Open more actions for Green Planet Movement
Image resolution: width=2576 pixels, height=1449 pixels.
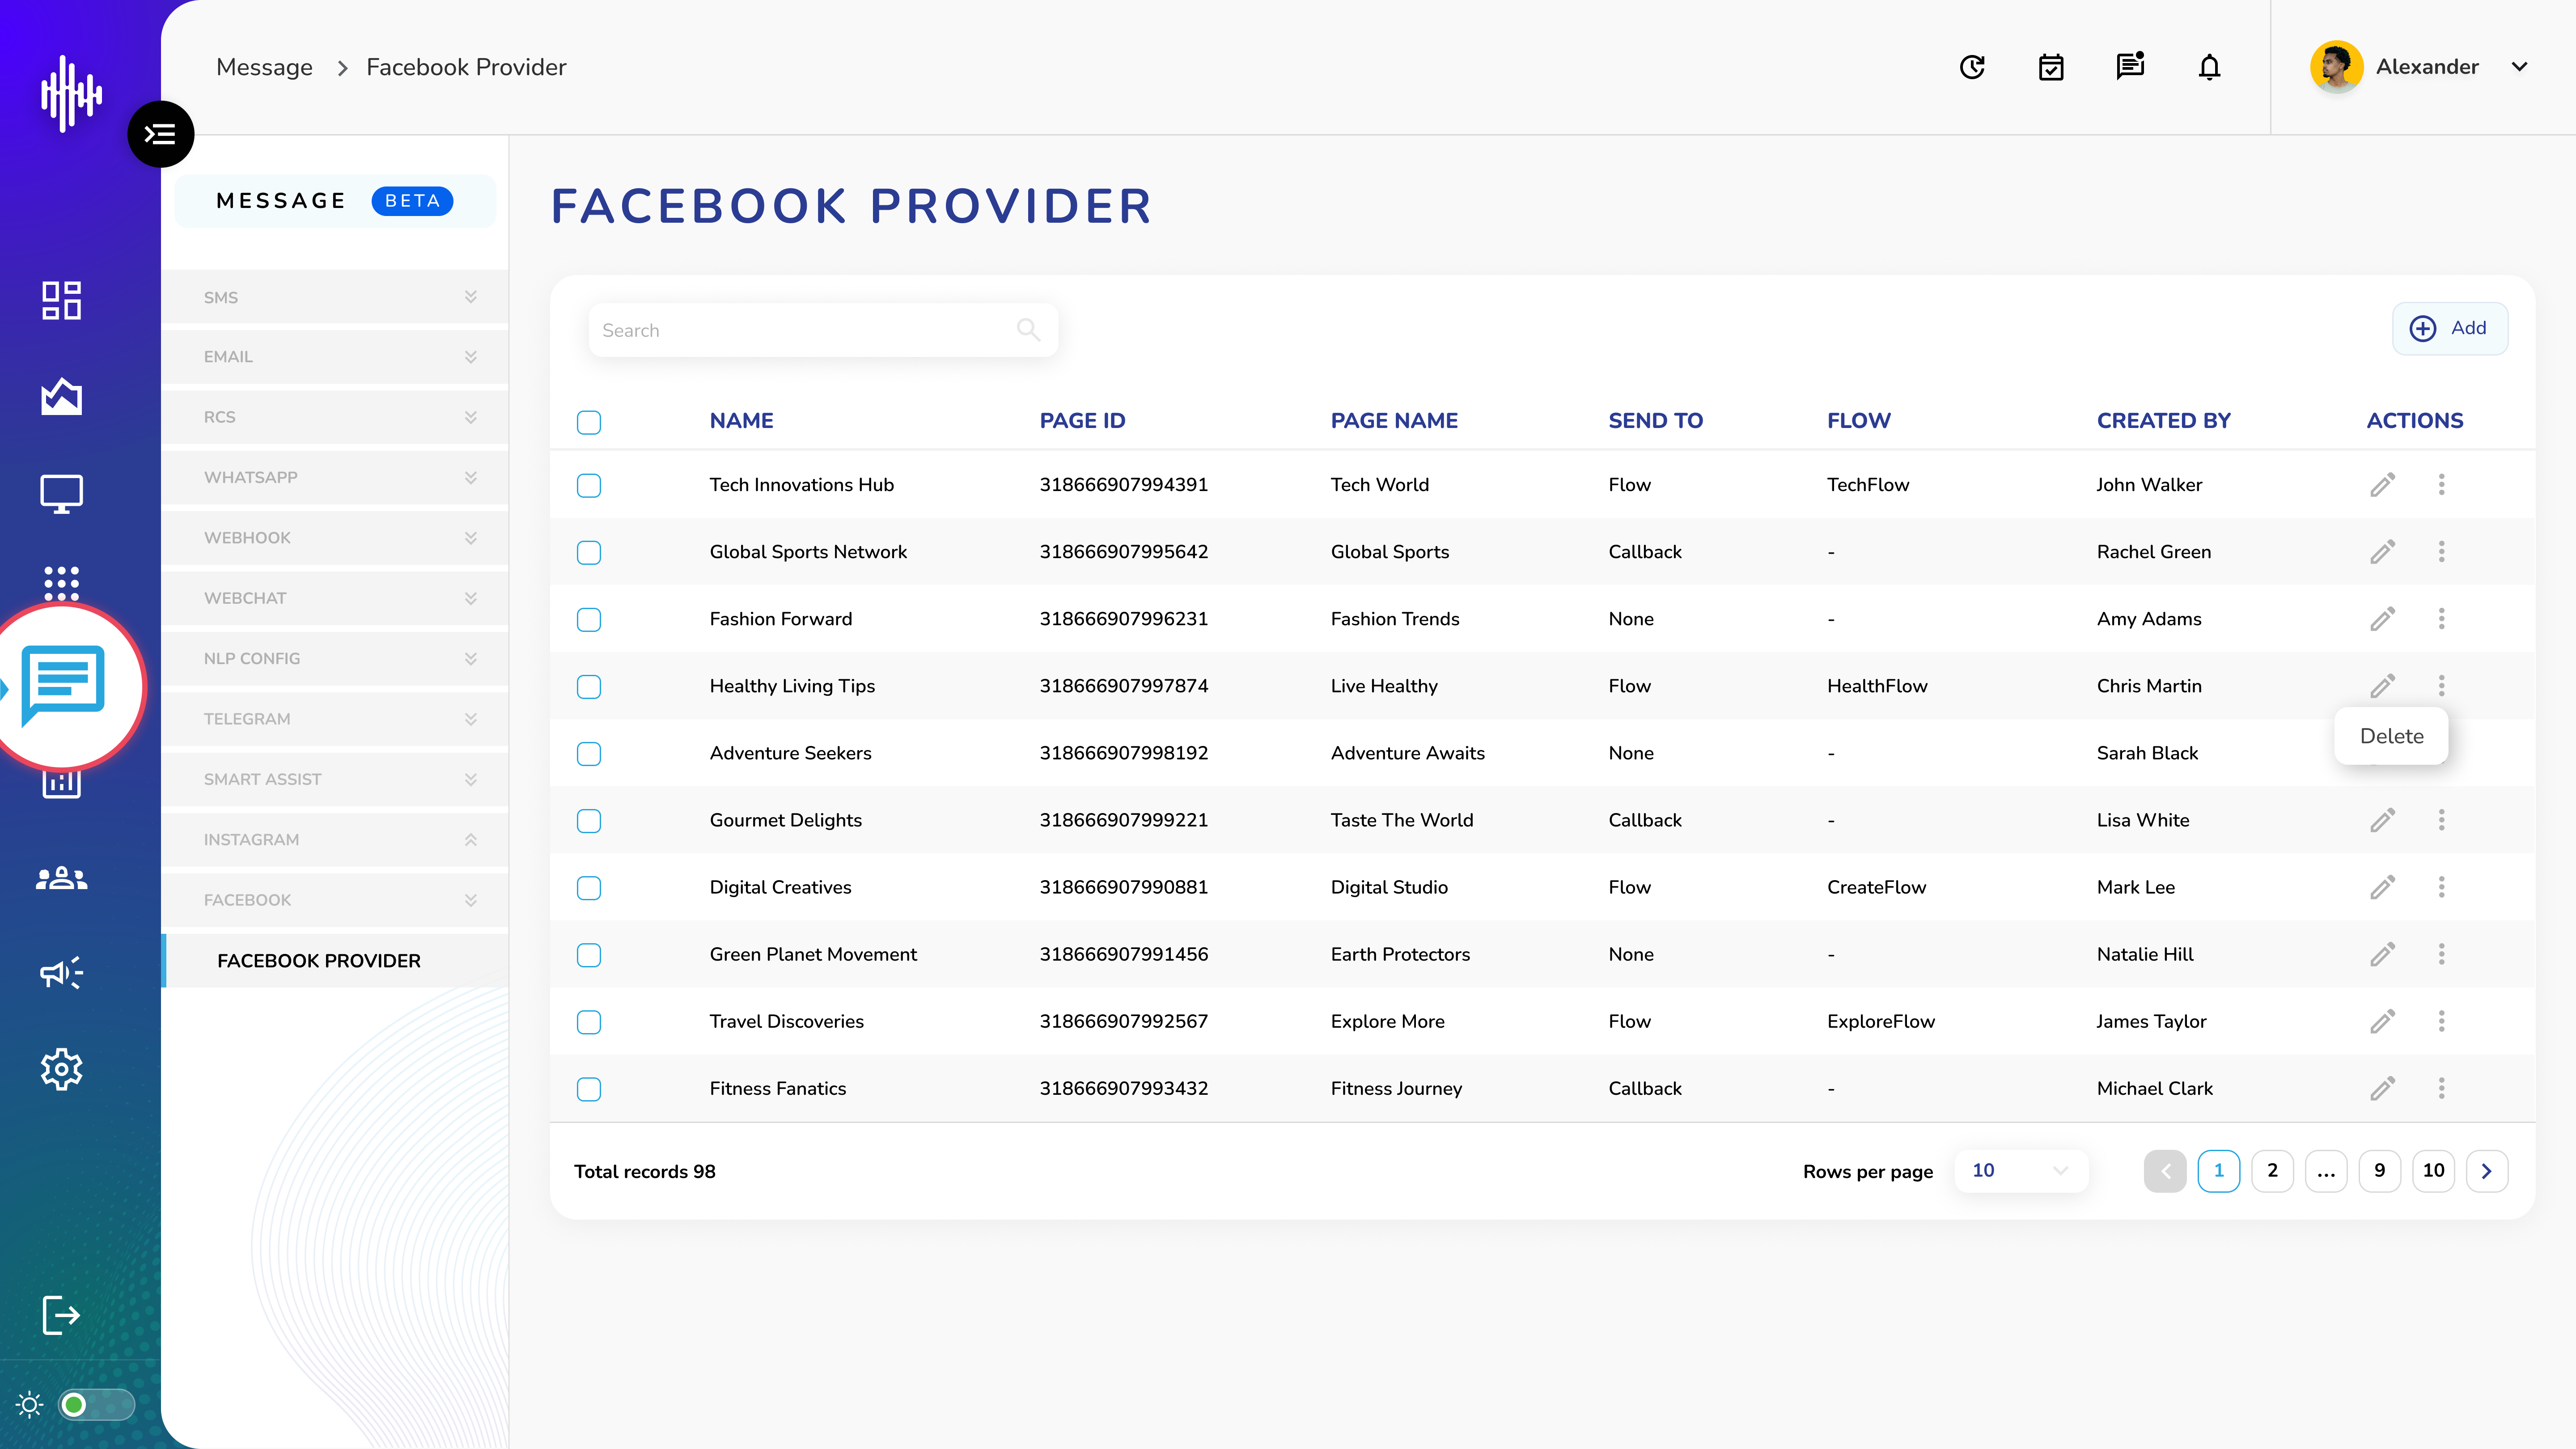(x=2442, y=954)
